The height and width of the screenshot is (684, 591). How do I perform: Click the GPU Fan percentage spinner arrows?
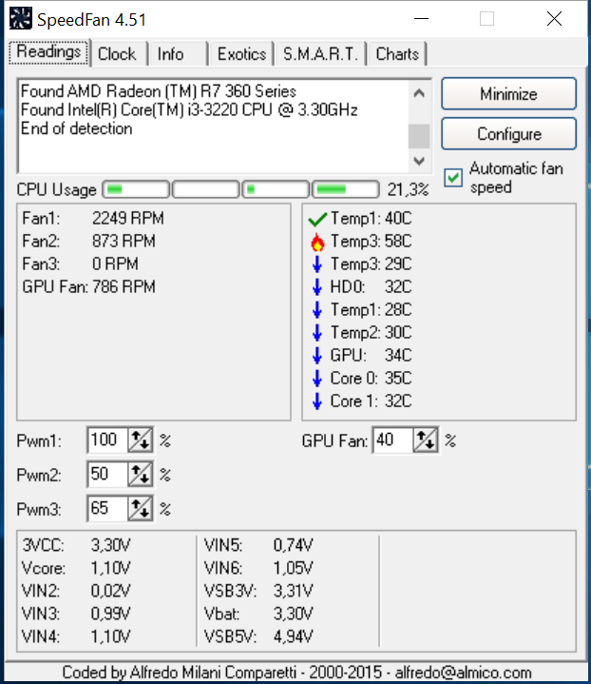click(426, 440)
